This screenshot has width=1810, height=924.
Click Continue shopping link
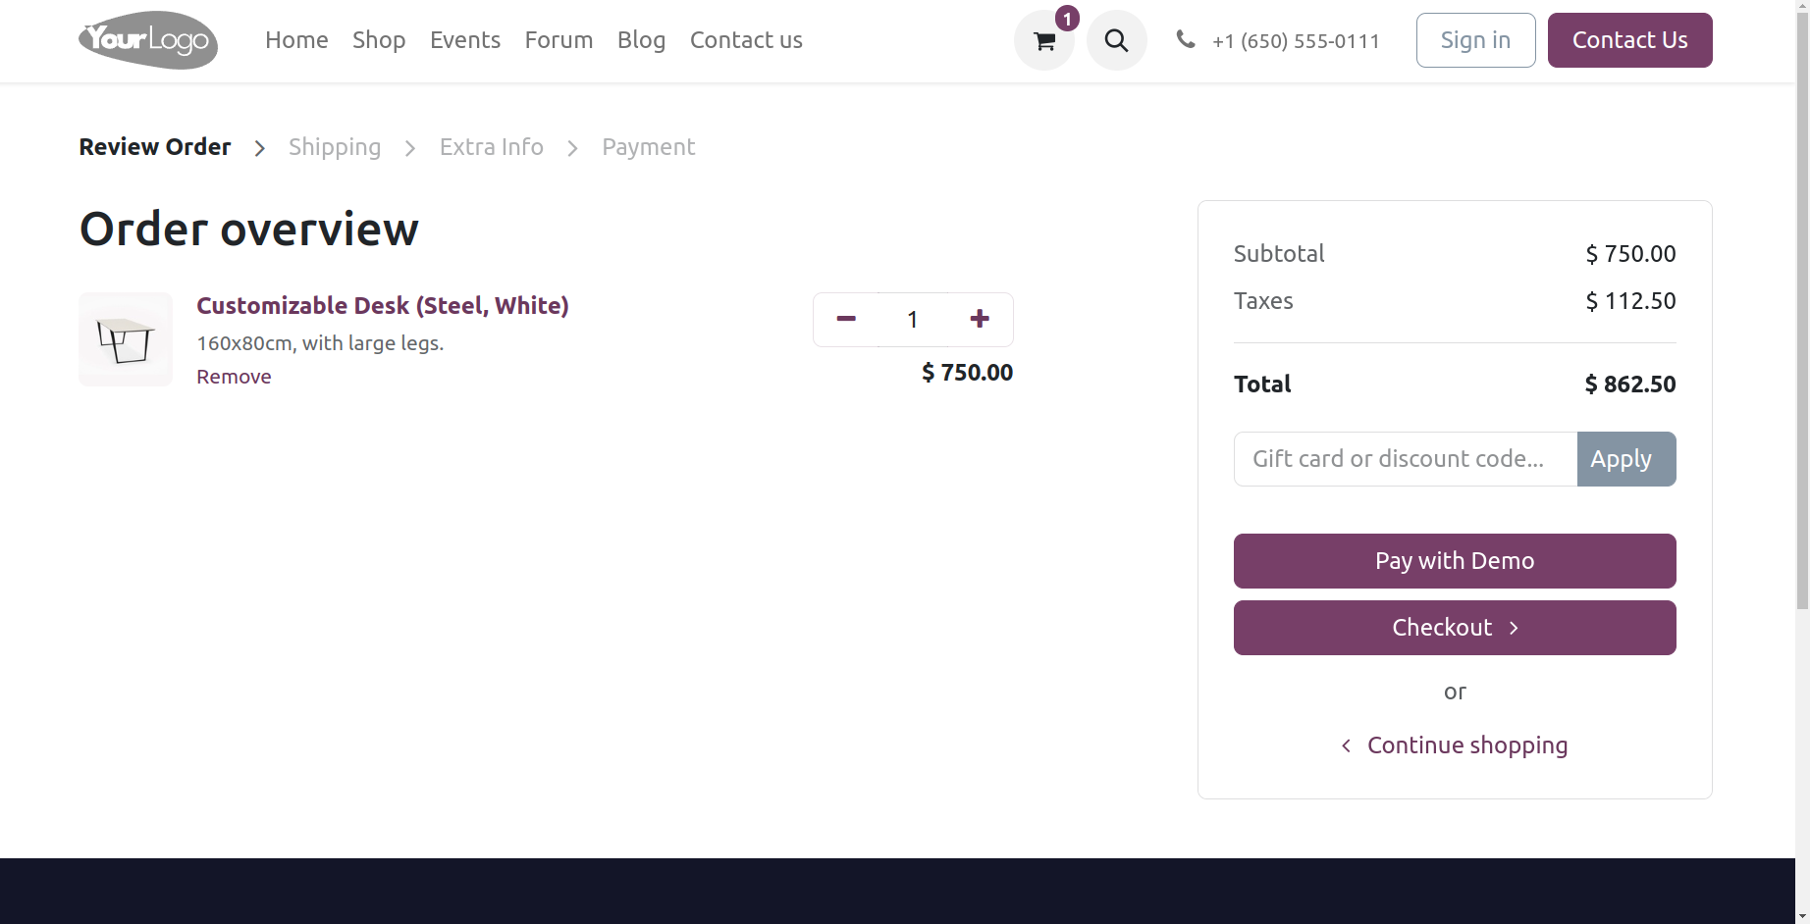click(x=1466, y=745)
